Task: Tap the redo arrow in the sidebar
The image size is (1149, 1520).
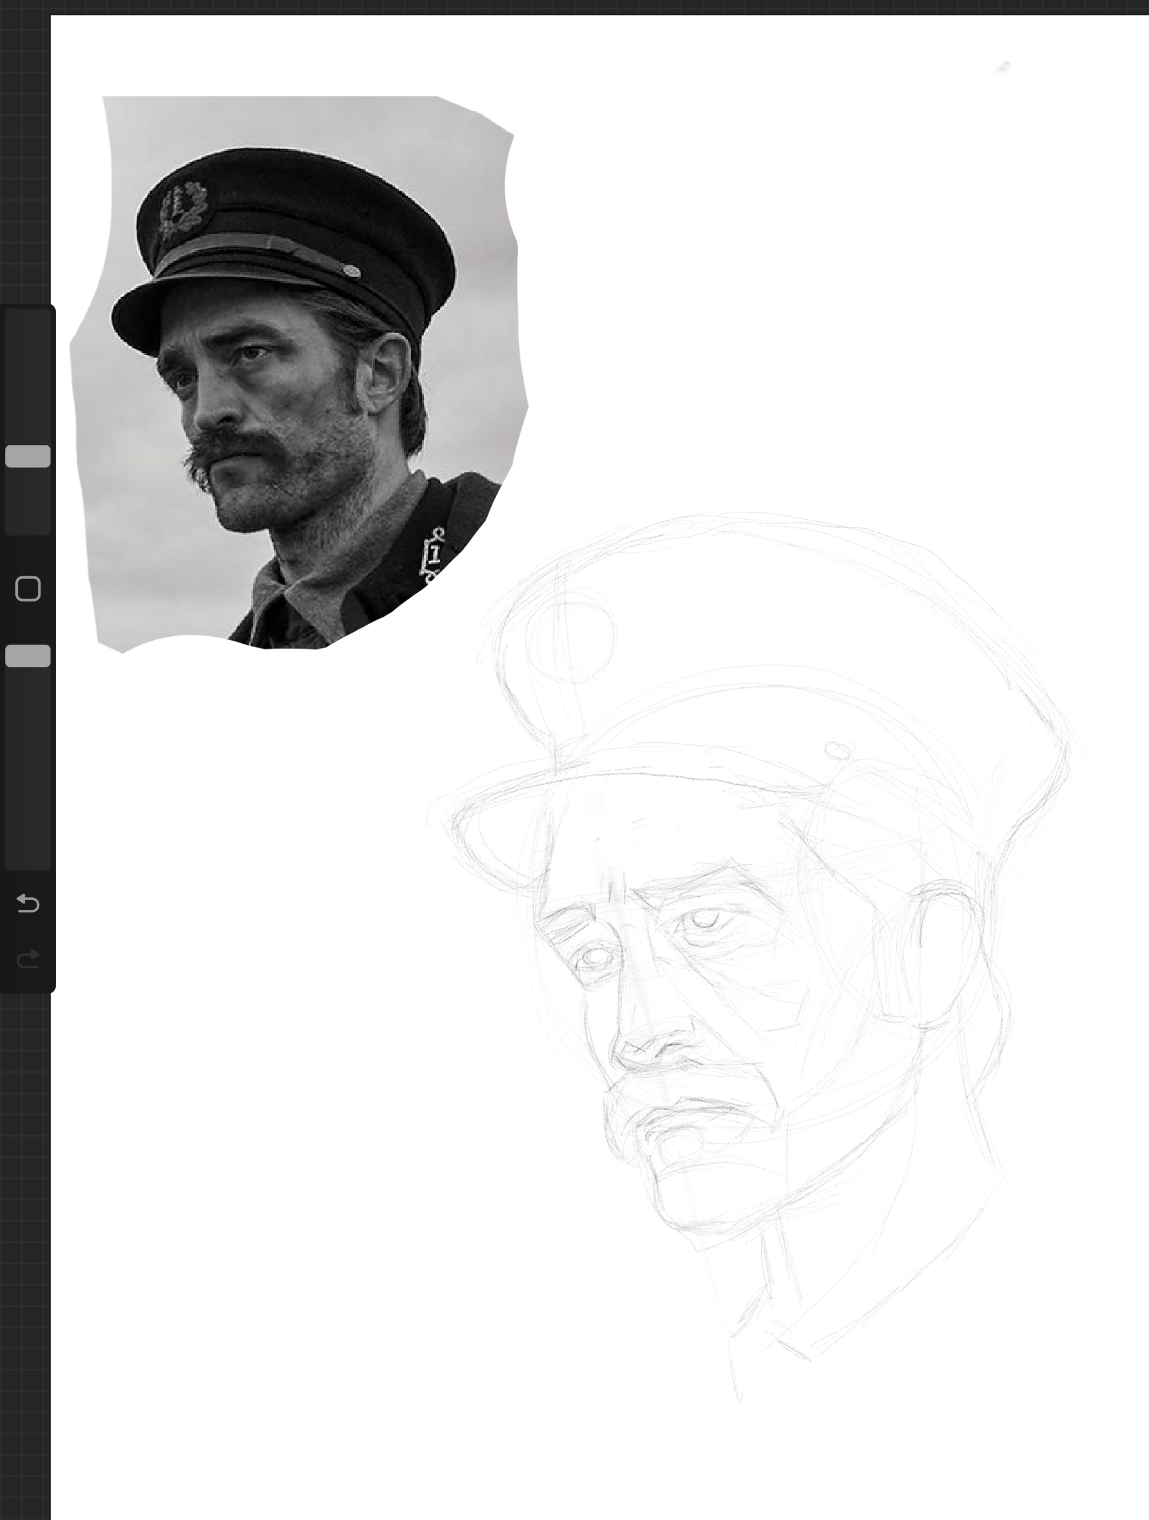Action: tap(27, 959)
